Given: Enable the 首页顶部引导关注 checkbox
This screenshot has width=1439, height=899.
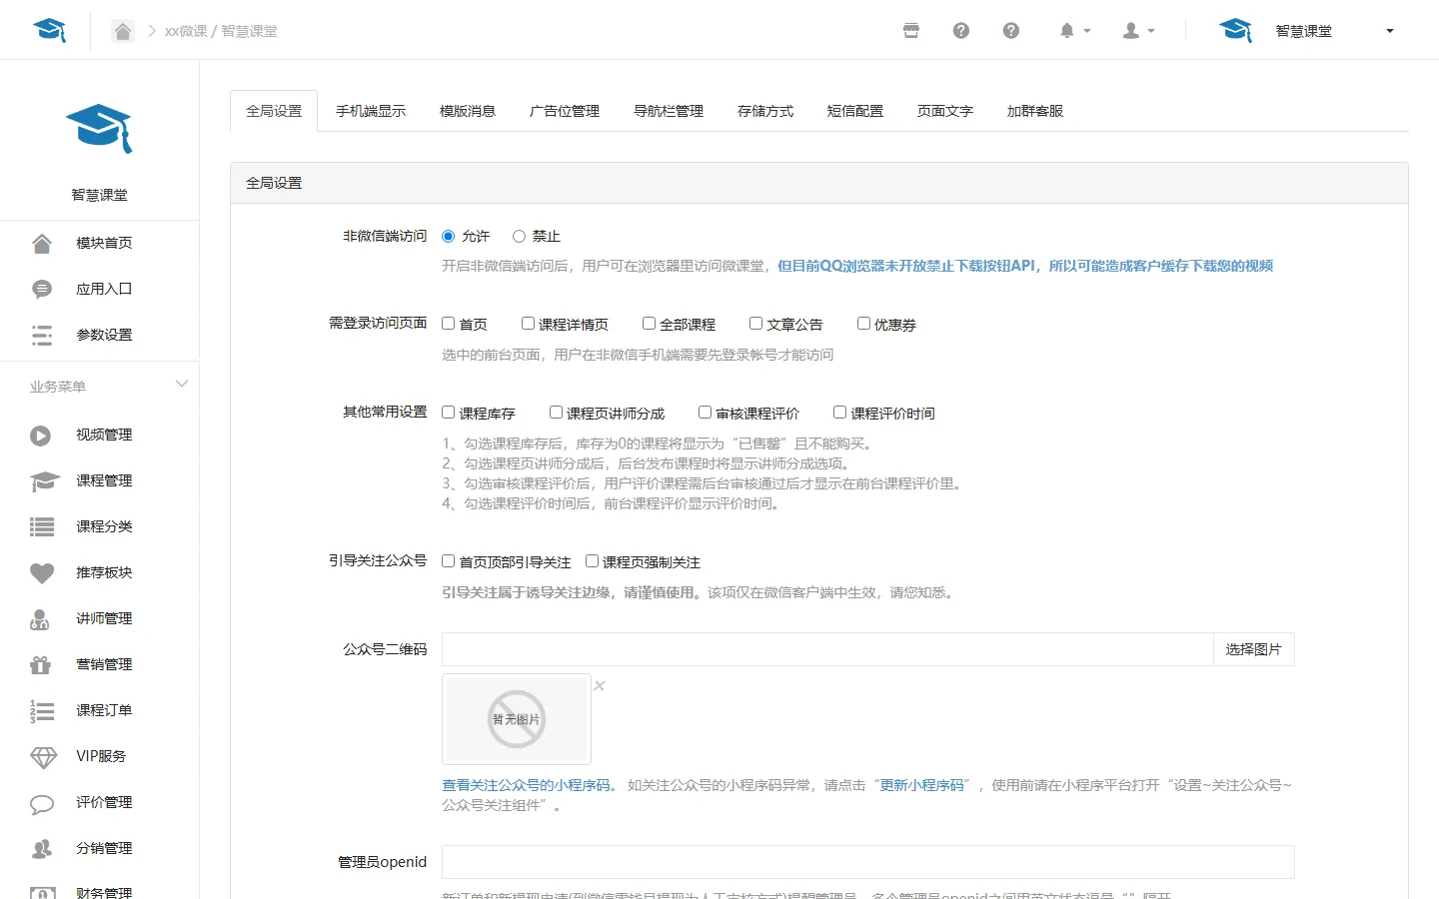Looking at the screenshot, I should point(449,561).
